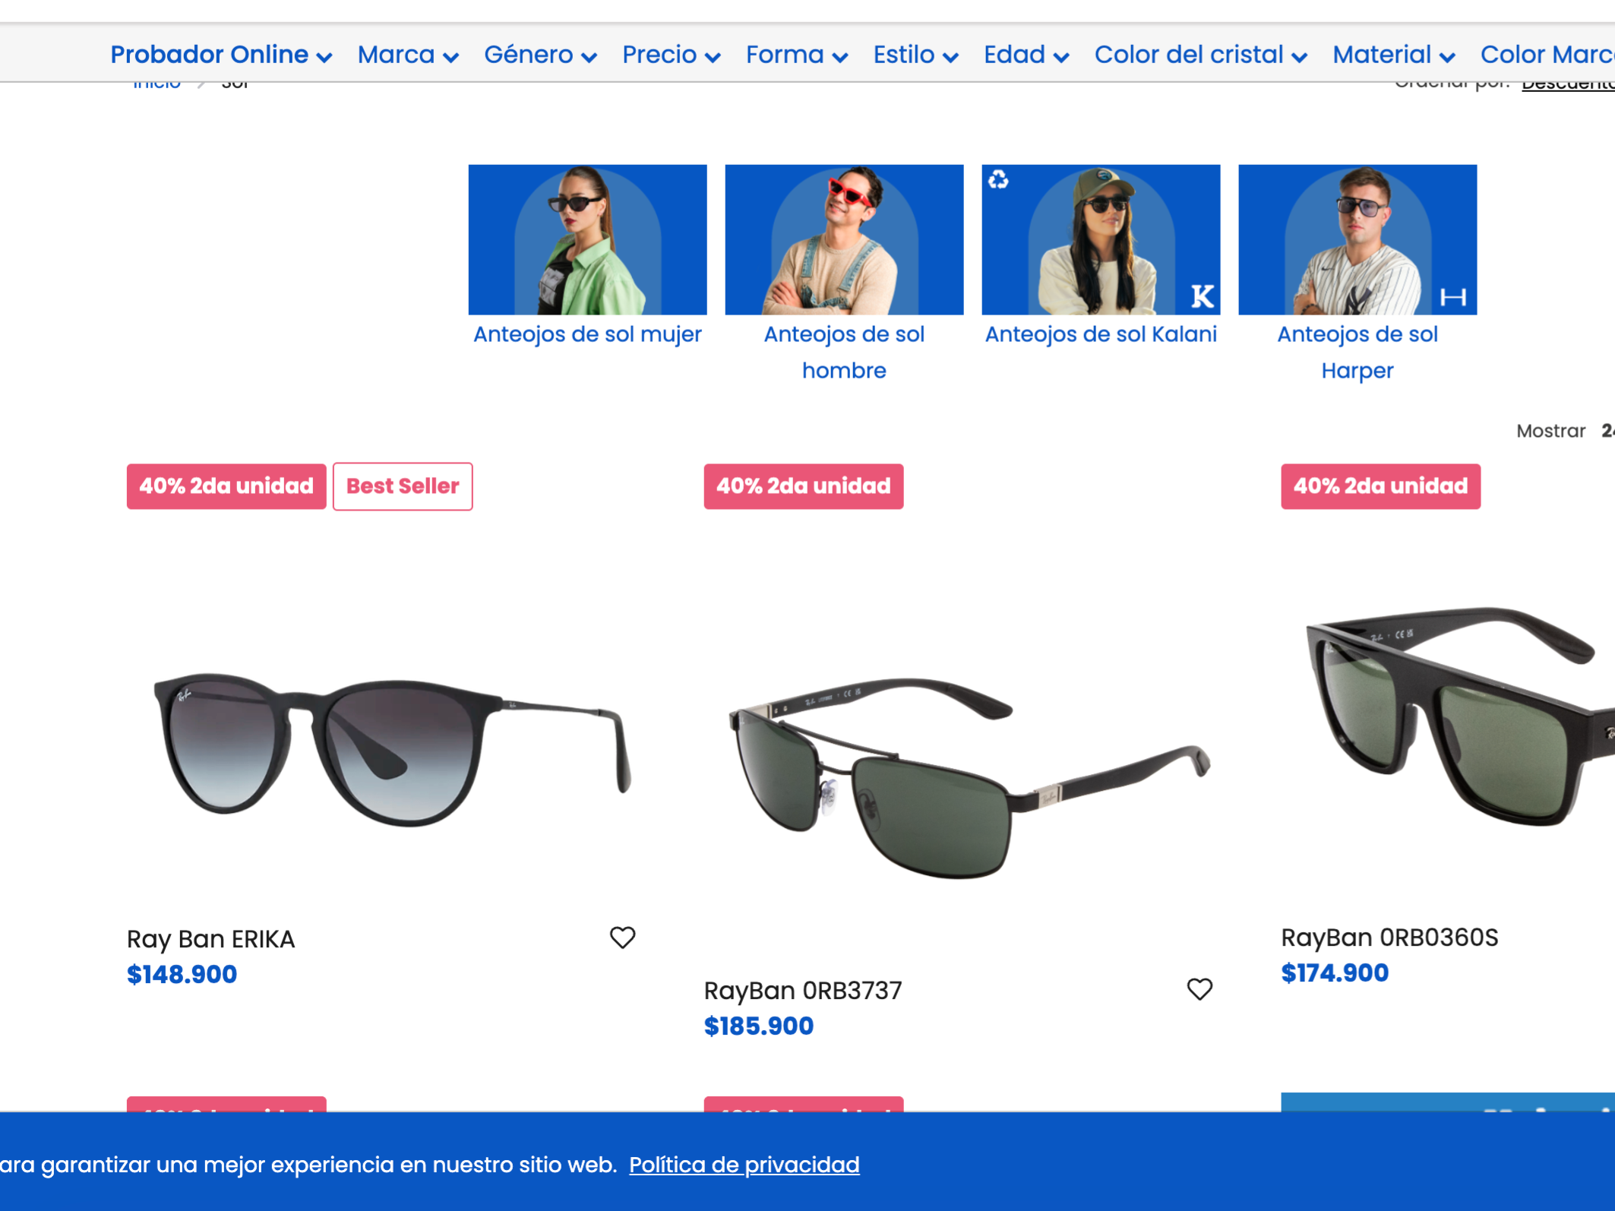Click 40% 2da unidad badge on 0RB3737
1615x1211 pixels.
tap(804, 486)
